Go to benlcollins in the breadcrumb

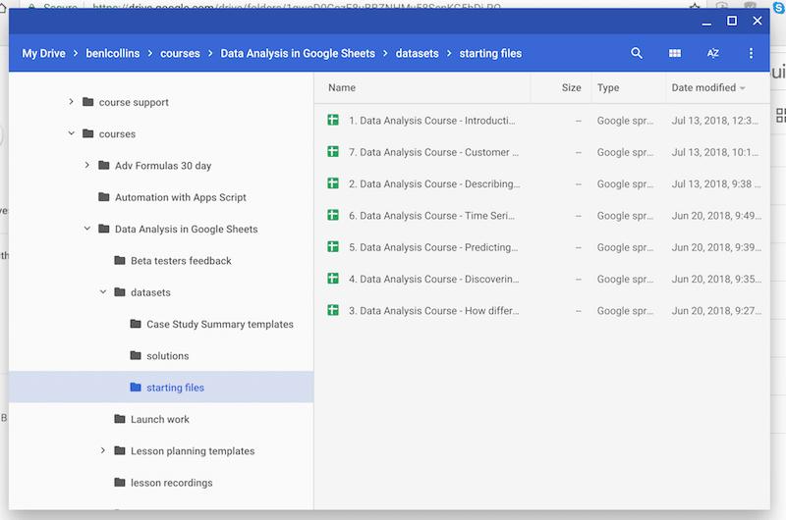(113, 54)
